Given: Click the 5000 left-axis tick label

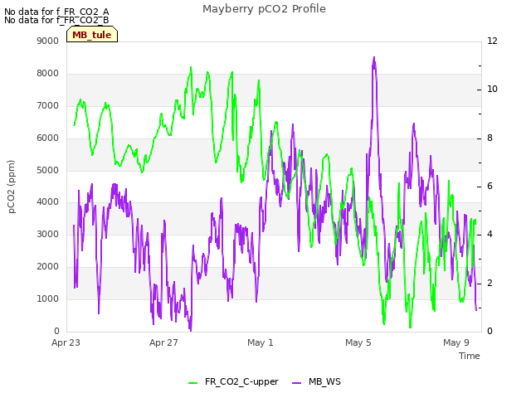Looking at the screenshot, I should (x=48, y=170).
